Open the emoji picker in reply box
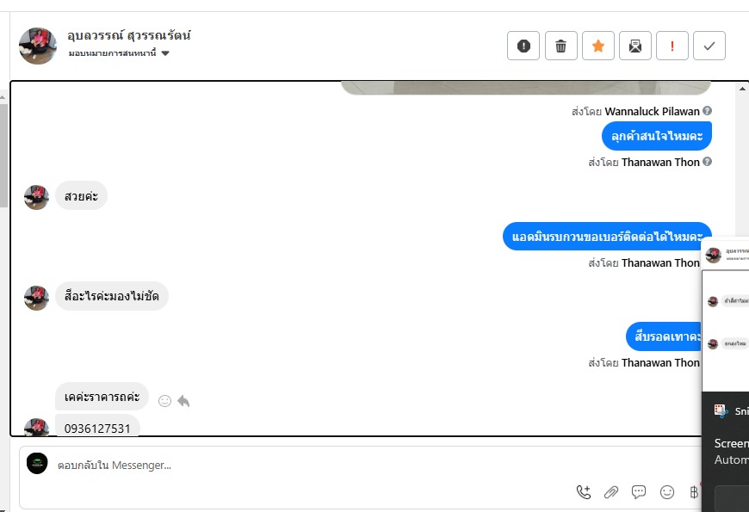Image resolution: width=749 pixels, height=512 pixels. pyautogui.click(x=667, y=492)
